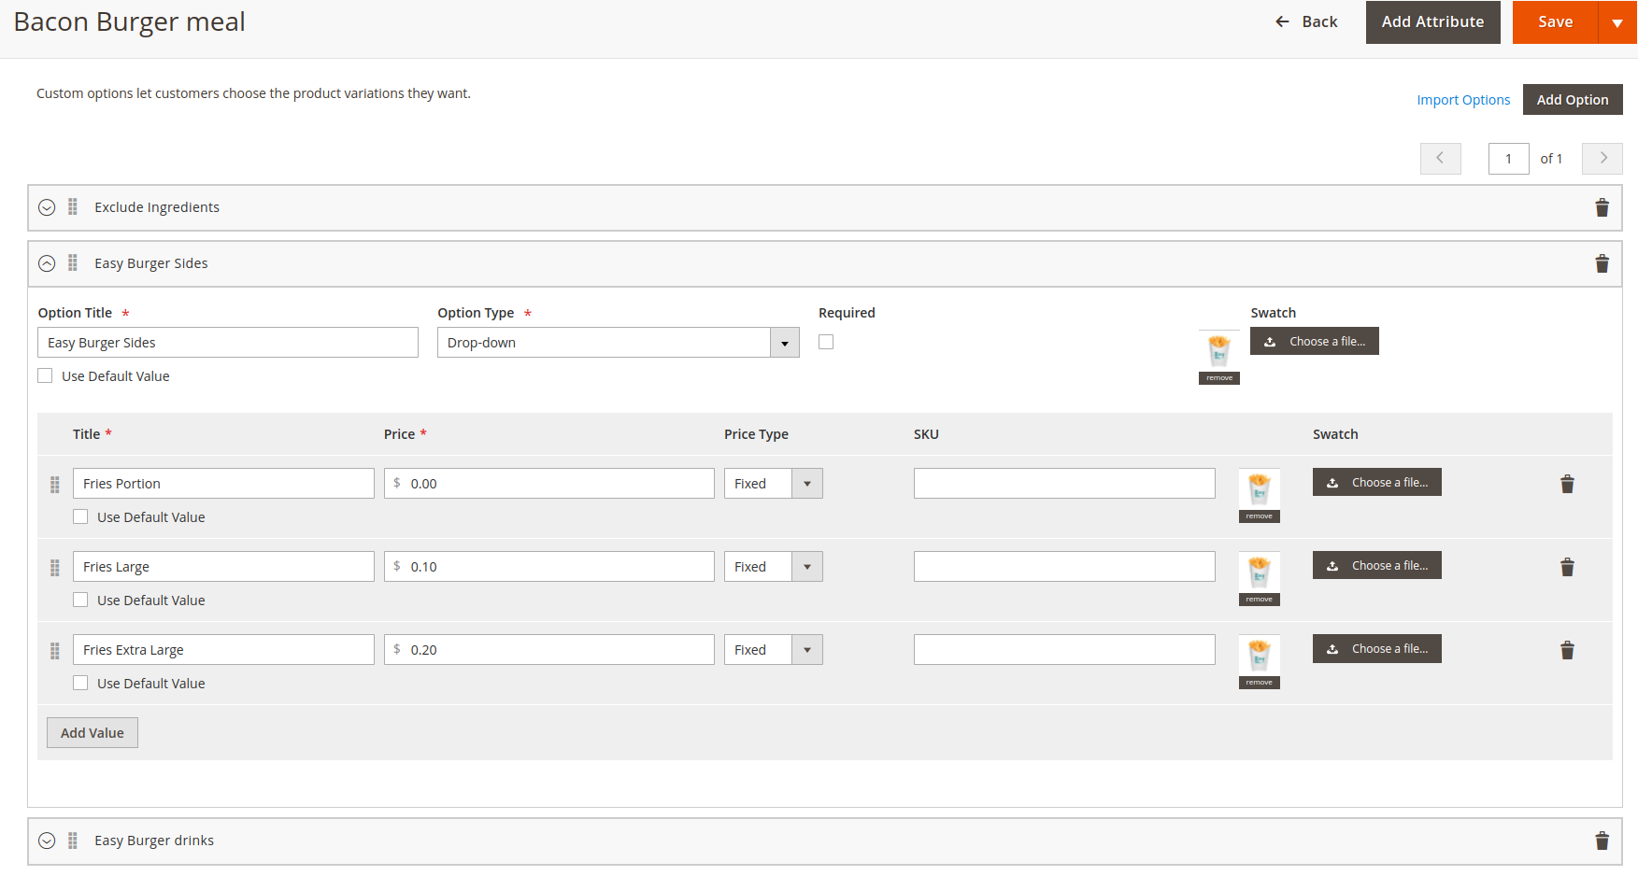The width and height of the screenshot is (1638, 876).
Task: Delete the Fries Extra Large value row
Action: point(1567,650)
